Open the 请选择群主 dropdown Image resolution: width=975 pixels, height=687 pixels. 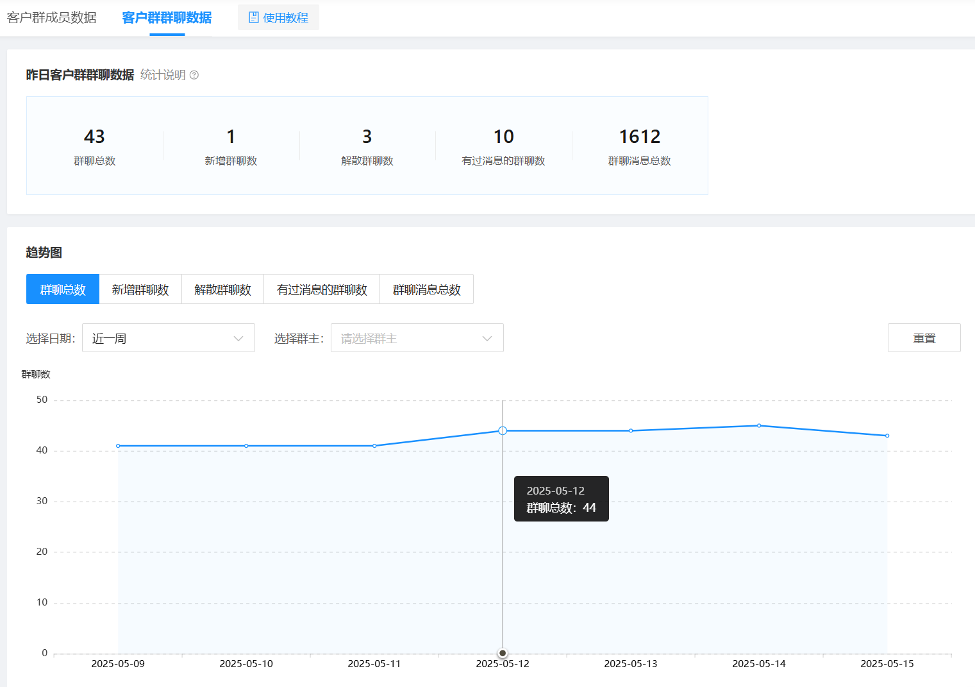point(417,338)
